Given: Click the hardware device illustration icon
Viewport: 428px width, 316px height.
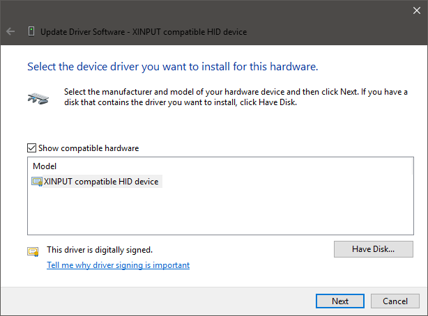Looking at the screenshot, I should tap(38, 98).
